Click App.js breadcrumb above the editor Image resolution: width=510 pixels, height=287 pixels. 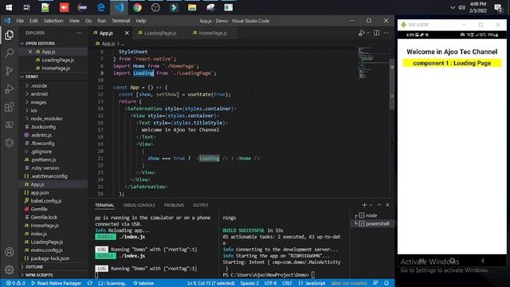point(108,43)
